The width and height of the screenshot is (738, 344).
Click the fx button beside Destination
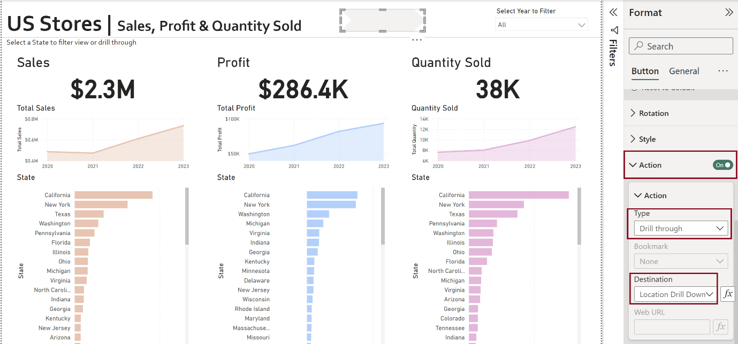(727, 294)
